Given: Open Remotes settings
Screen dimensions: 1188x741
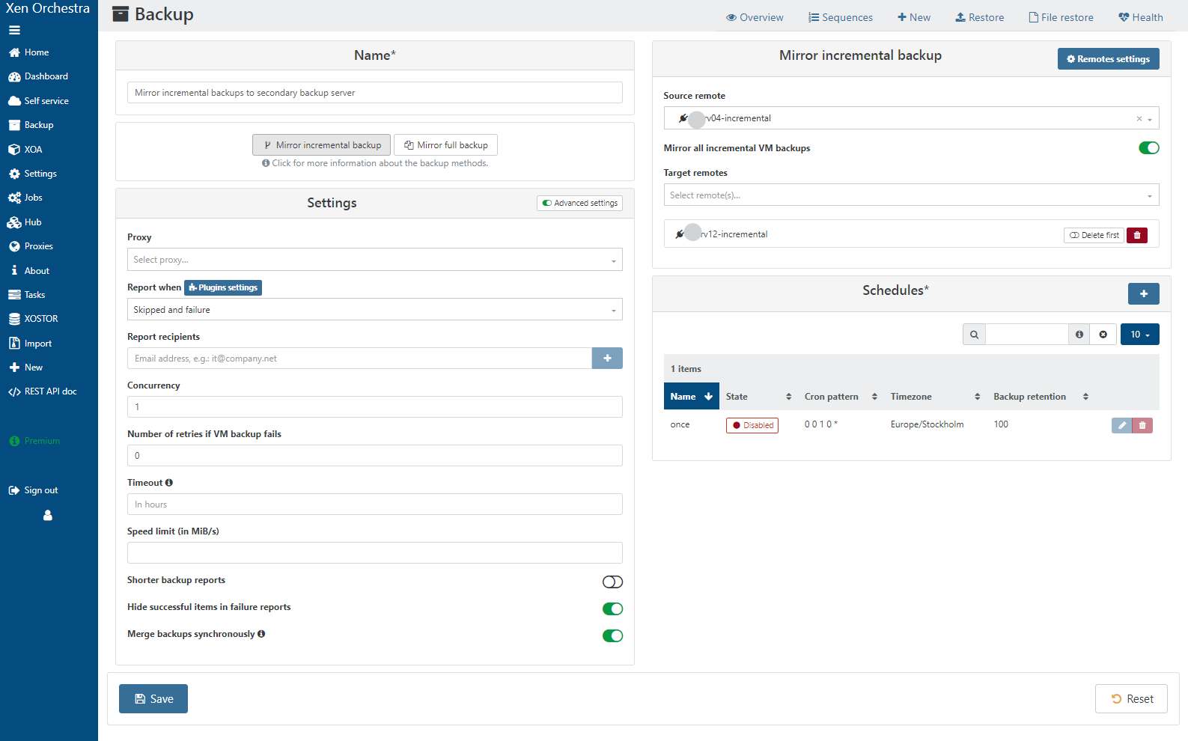Looking at the screenshot, I should tap(1108, 59).
